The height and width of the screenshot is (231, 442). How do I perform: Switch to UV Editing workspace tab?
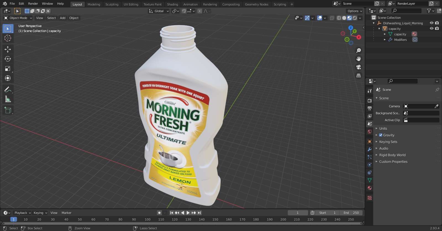pos(131,4)
